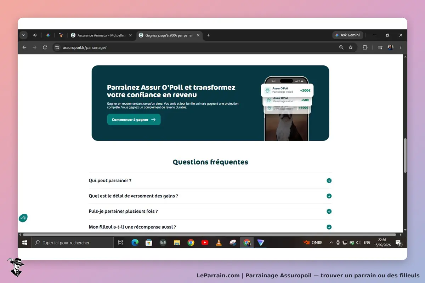Open the tab search dropdown arrow
Viewport: 425px width, 283px height.
(x=24, y=35)
